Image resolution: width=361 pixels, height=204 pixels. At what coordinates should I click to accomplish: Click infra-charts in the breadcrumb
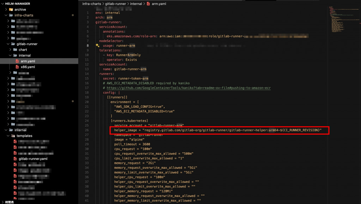click(92, 4)
